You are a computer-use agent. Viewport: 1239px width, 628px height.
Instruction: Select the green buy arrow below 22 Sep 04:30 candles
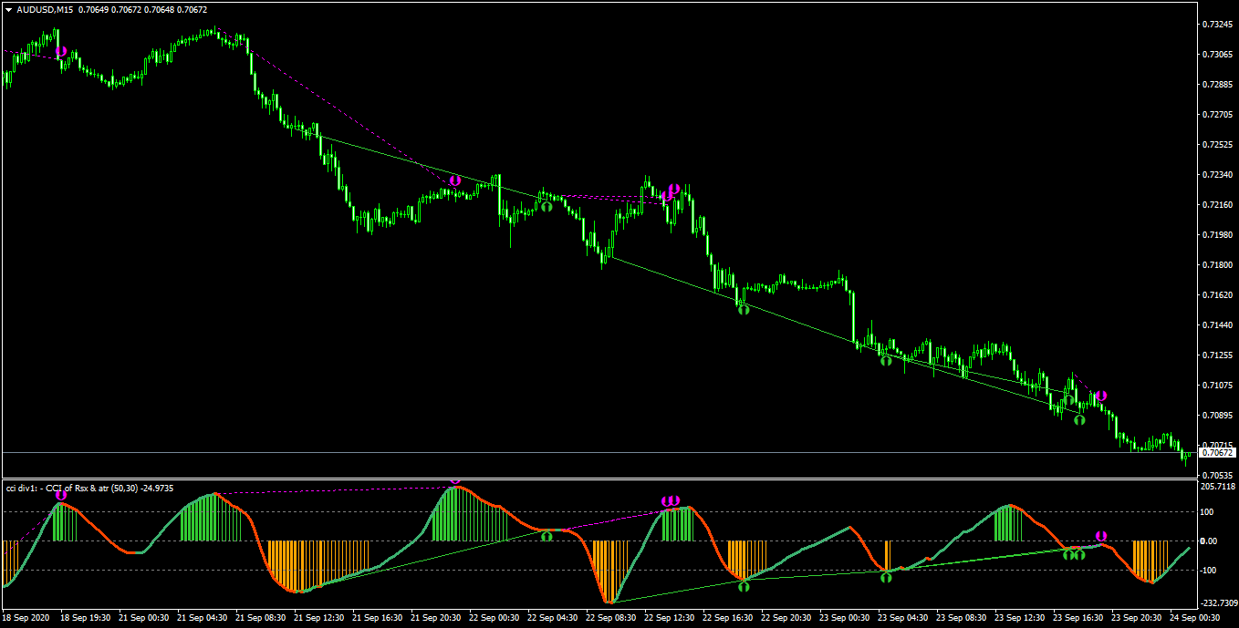(547, 206)
